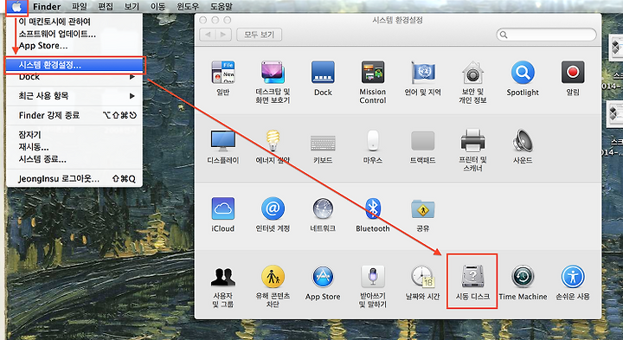Screen dimensions: 623x340
Task: Select 잠자기 from Apple menu
Action: click(74, 135)
